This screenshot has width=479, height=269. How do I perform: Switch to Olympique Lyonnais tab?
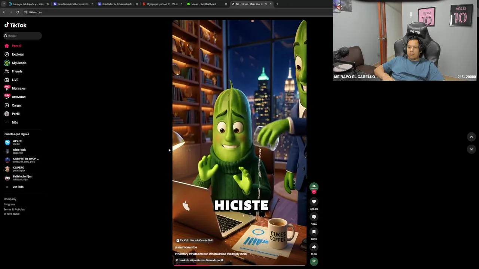click(x=162, y=4)
